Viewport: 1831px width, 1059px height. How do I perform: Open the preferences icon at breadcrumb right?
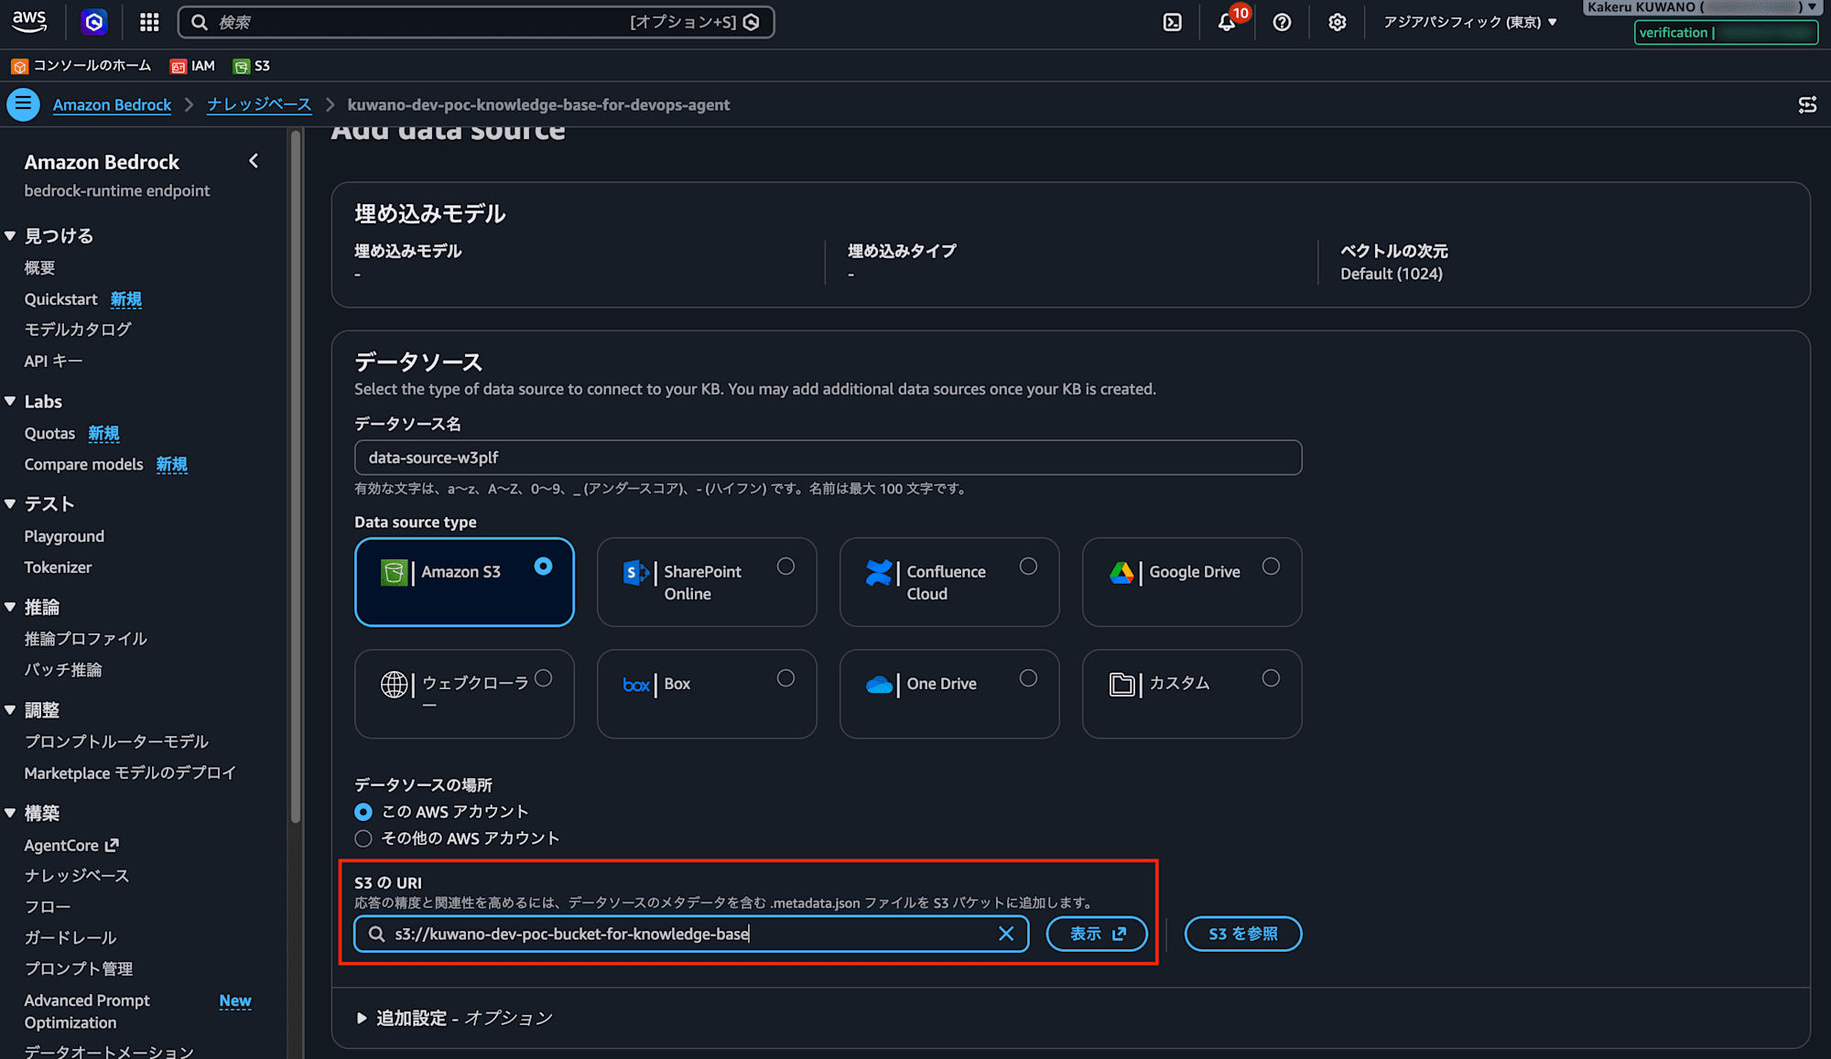[1807, 104]
